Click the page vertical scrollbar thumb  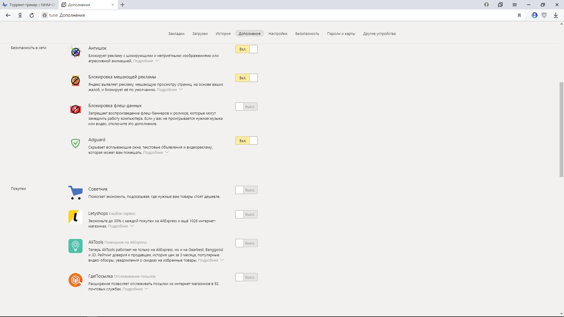[561, 129]
